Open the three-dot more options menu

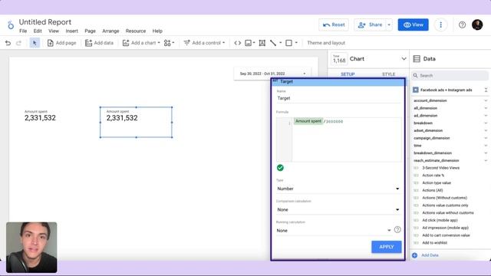click(440, 25)
